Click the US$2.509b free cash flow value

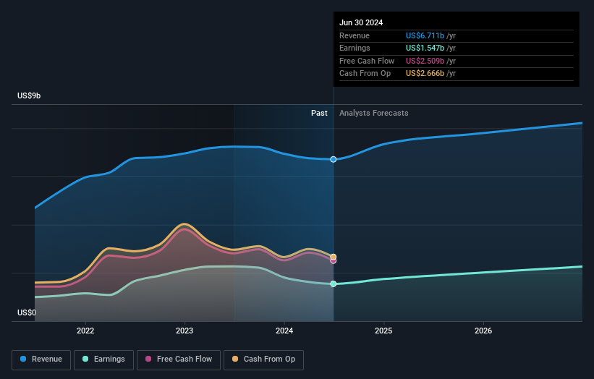coord(425,61)
